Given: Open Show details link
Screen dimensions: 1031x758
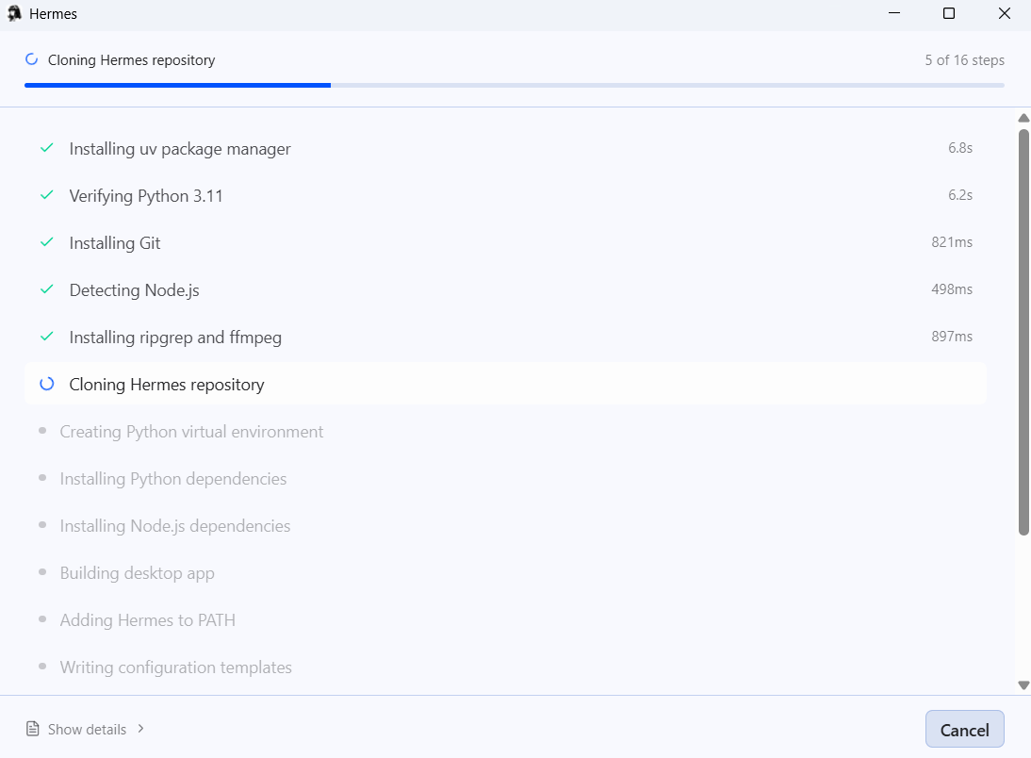Looking at the screenshot, I should pos(87,730).
